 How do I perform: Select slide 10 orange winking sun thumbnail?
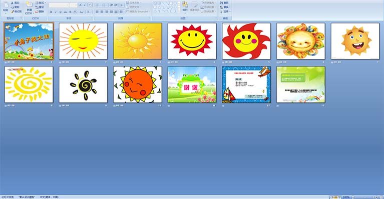(x=138, y=84)
